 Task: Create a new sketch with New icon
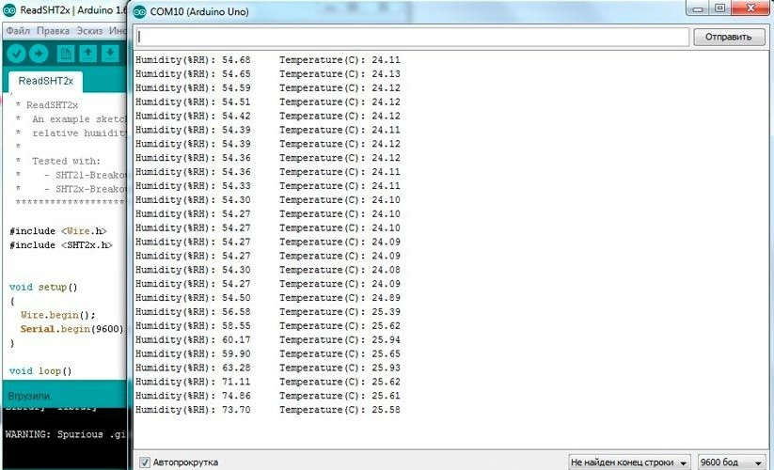pyautogui.click(x=67, y=53)
